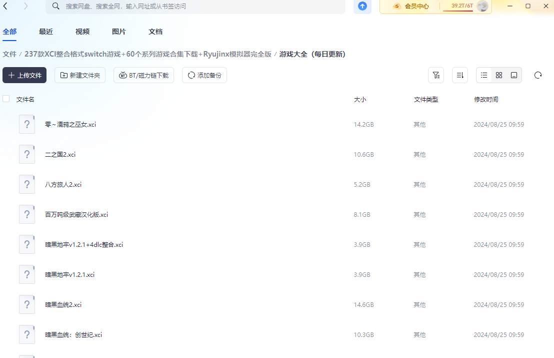
Task: Open the transfer list via blue upload icon
Action: pos(362,7)
